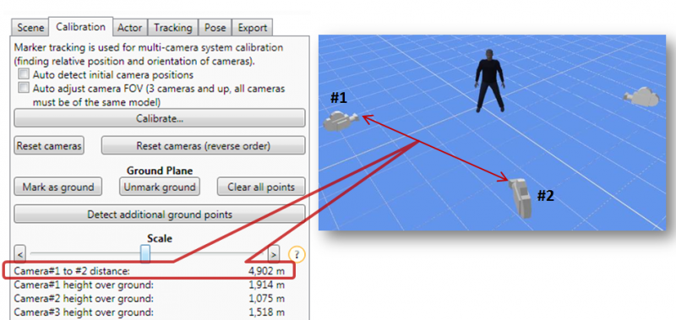The image size is (676, 320).
Task: Click Camera#3 height over ground value 1,518 m
Action: pyautogui.click(x=266, y=312)
